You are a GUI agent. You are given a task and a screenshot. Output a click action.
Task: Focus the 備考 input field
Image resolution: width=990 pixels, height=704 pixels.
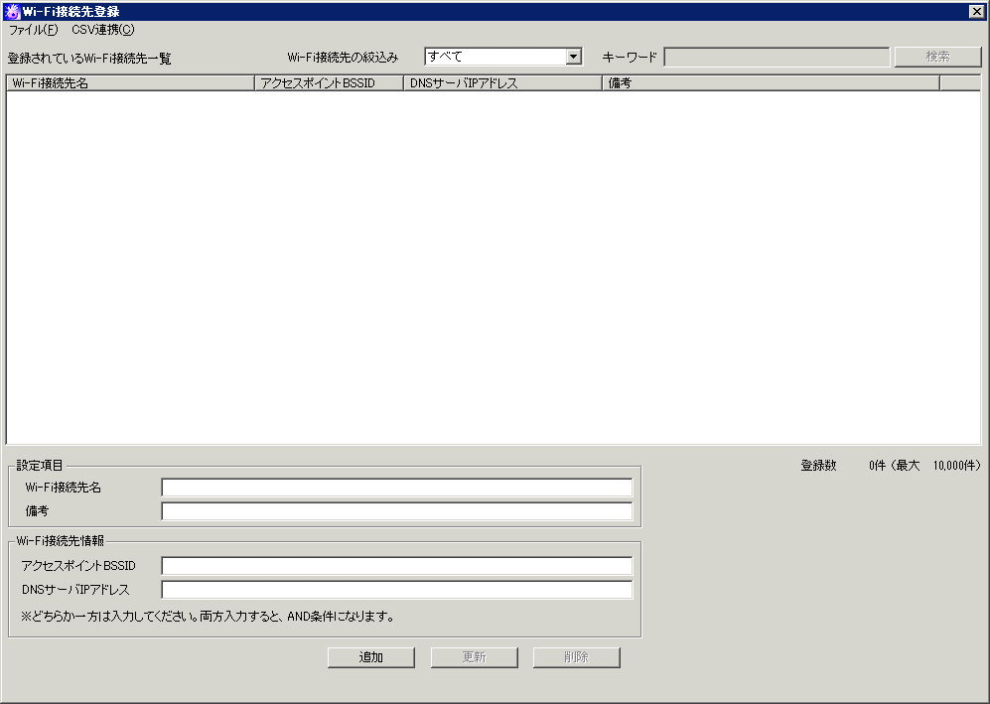tap(396, 510)
